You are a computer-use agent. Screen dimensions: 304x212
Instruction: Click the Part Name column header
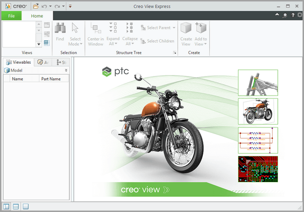pos(52,79)
